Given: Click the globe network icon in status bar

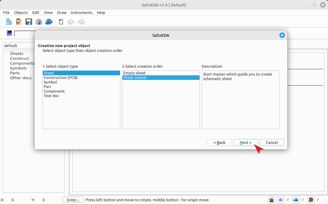Looking at the screenshot, I should [281, 200].
